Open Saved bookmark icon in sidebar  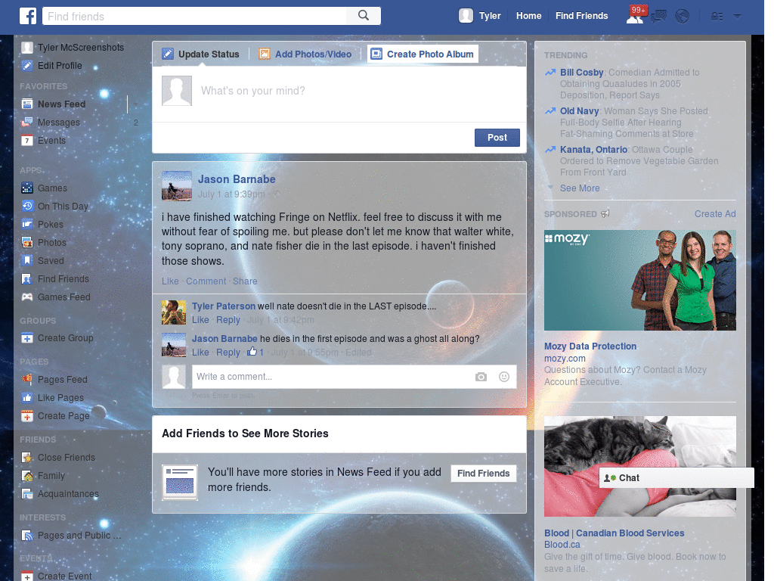[x=27, y=261]
